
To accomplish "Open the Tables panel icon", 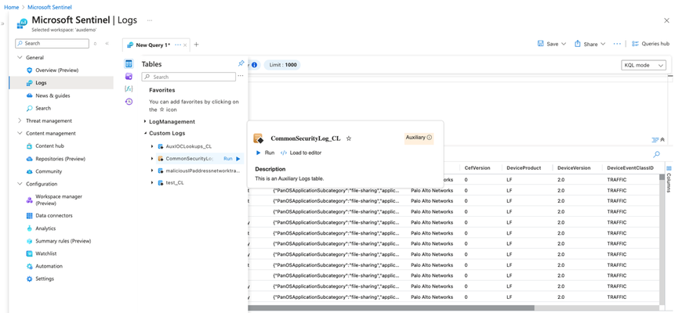I will 129,64.
